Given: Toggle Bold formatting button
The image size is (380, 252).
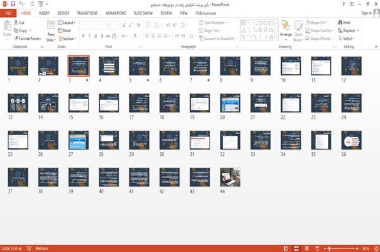Looking at the screenshot, I should 84,36.
